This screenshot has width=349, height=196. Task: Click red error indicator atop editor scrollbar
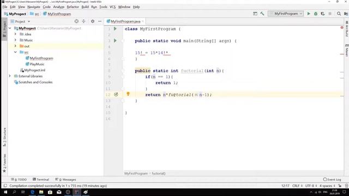[342, 28]
